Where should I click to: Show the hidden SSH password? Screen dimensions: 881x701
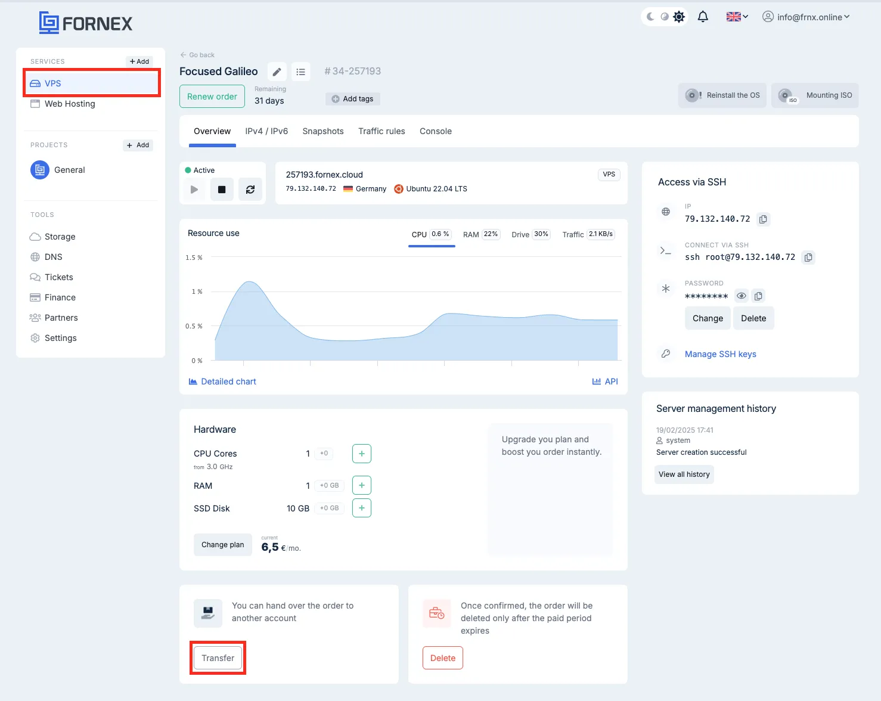coord(741,296)
